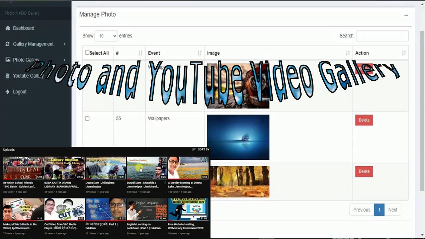Screen dimensions: 425x239
Task: Open the blue tree wallpaper image
Action: tap(238, 137)
